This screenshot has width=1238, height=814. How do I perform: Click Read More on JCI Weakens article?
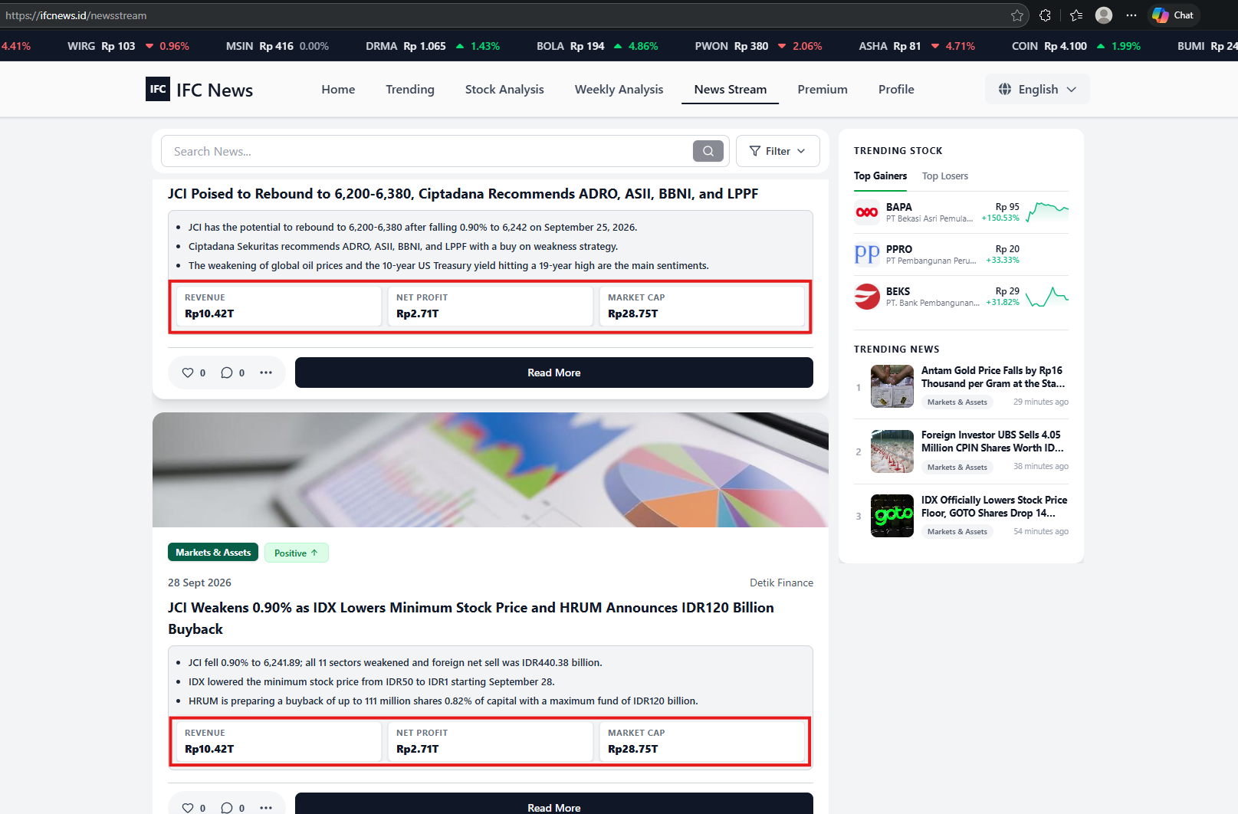553,803
